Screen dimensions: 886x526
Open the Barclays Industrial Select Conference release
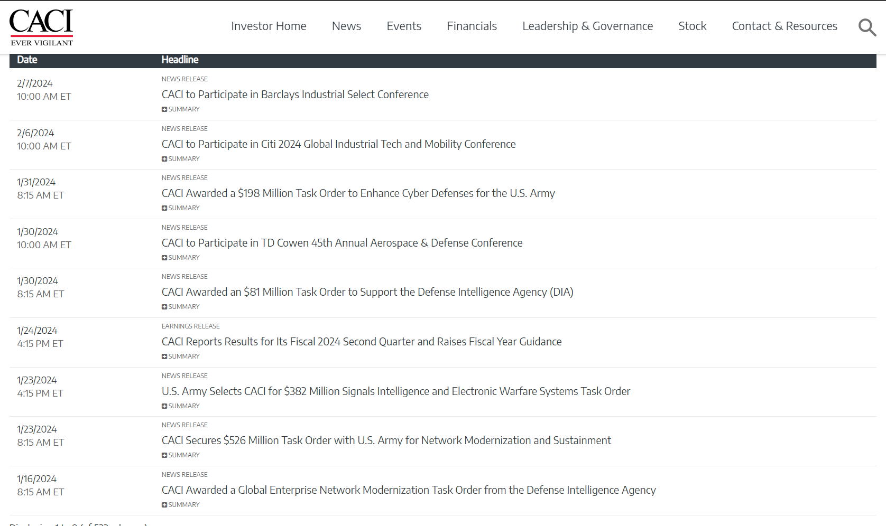click(x=295, y=95)
